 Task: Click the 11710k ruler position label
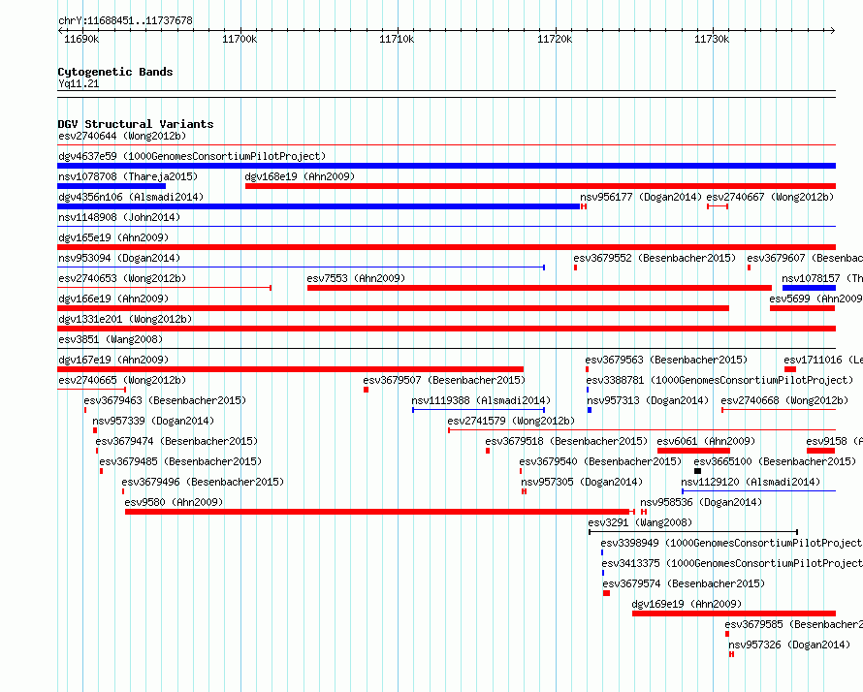pyautogui.click(x=397, y=39)
